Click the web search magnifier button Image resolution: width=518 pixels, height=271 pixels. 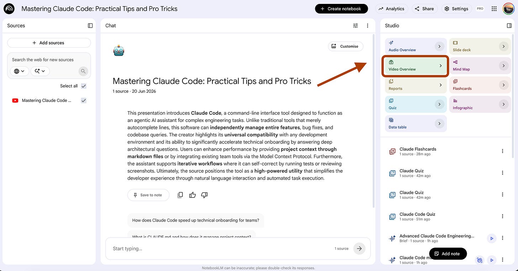[x=83, y=71]
